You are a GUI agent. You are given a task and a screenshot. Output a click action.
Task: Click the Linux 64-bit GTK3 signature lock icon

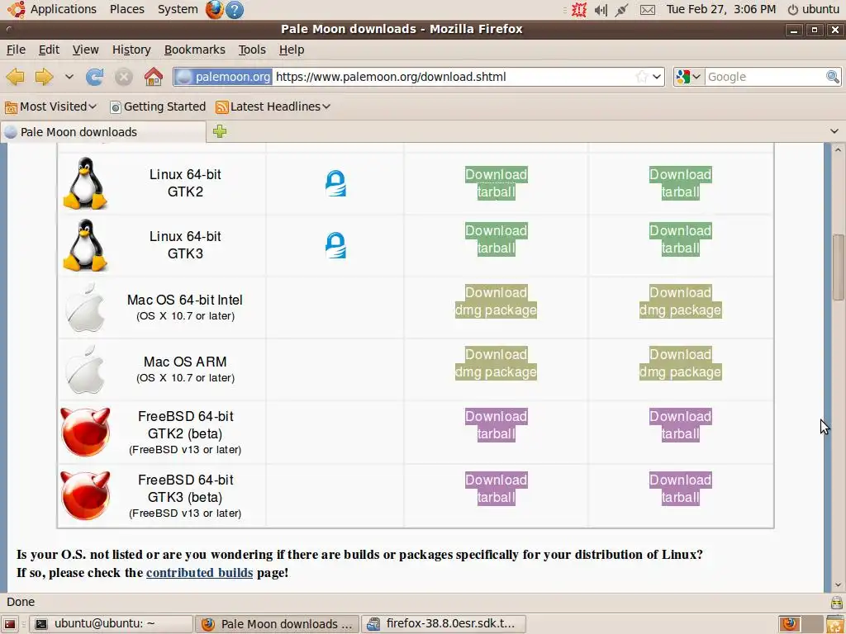click(335, 245)
